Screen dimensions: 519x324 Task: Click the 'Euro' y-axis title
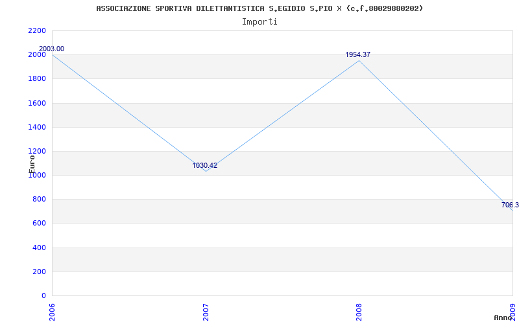pos(32,164)
